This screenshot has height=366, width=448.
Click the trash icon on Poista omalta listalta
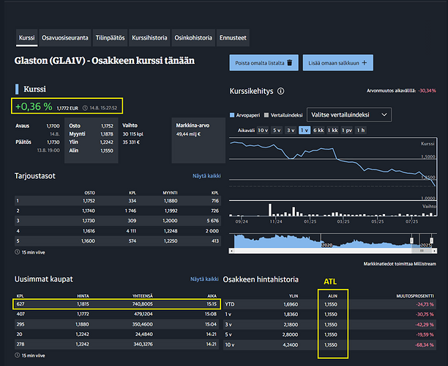click(291, 64)
